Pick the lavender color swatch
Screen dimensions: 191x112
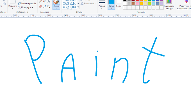tap(162, 4)
